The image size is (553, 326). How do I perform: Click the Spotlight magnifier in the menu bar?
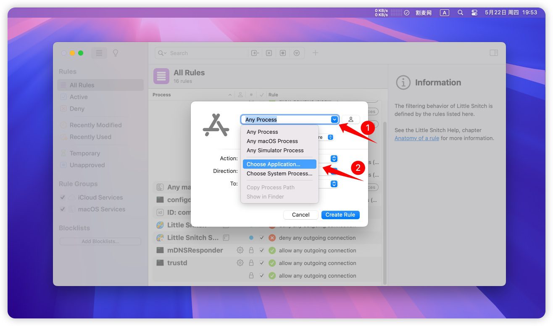pyautogui.click(x=460, y=13)
